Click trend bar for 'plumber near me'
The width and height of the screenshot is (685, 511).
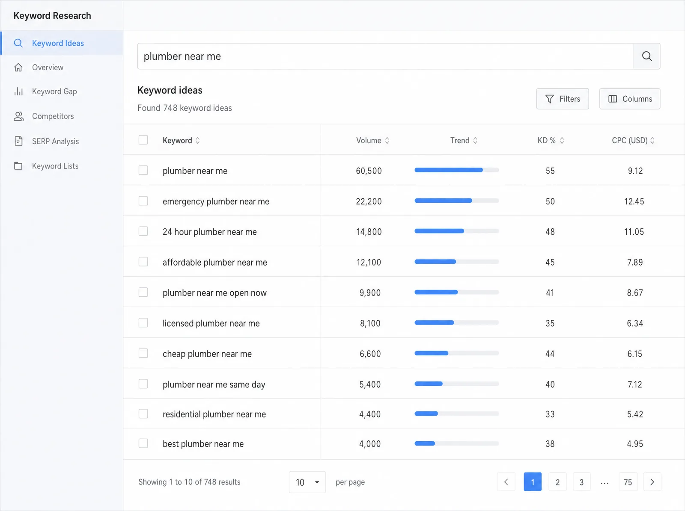coord(456,170)
